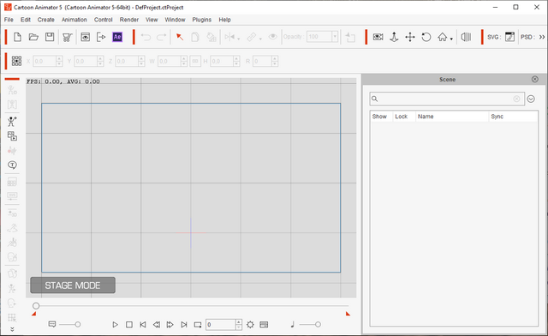Step to the previous frame

[156, 325]
